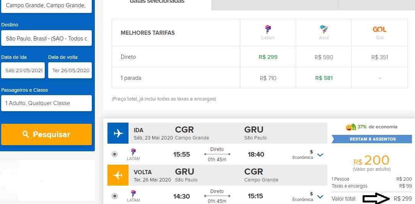Click the orange return flight airplane icon
Screen dimensions: 415x204
click(x=118, y=175)
